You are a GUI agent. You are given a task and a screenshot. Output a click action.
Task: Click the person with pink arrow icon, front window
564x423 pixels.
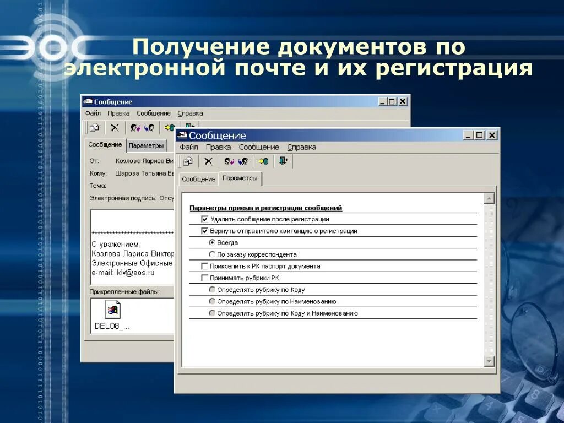click(229, 161)
